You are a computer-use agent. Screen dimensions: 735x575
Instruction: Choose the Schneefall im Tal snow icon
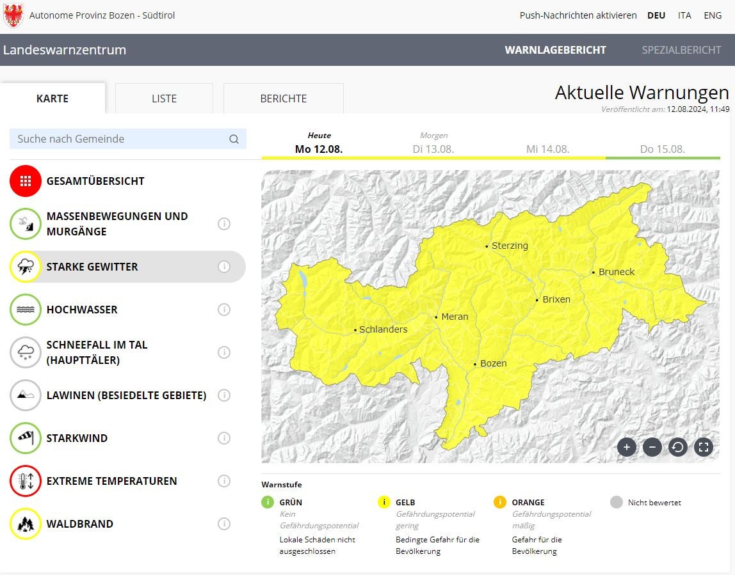tap(26, 352)
